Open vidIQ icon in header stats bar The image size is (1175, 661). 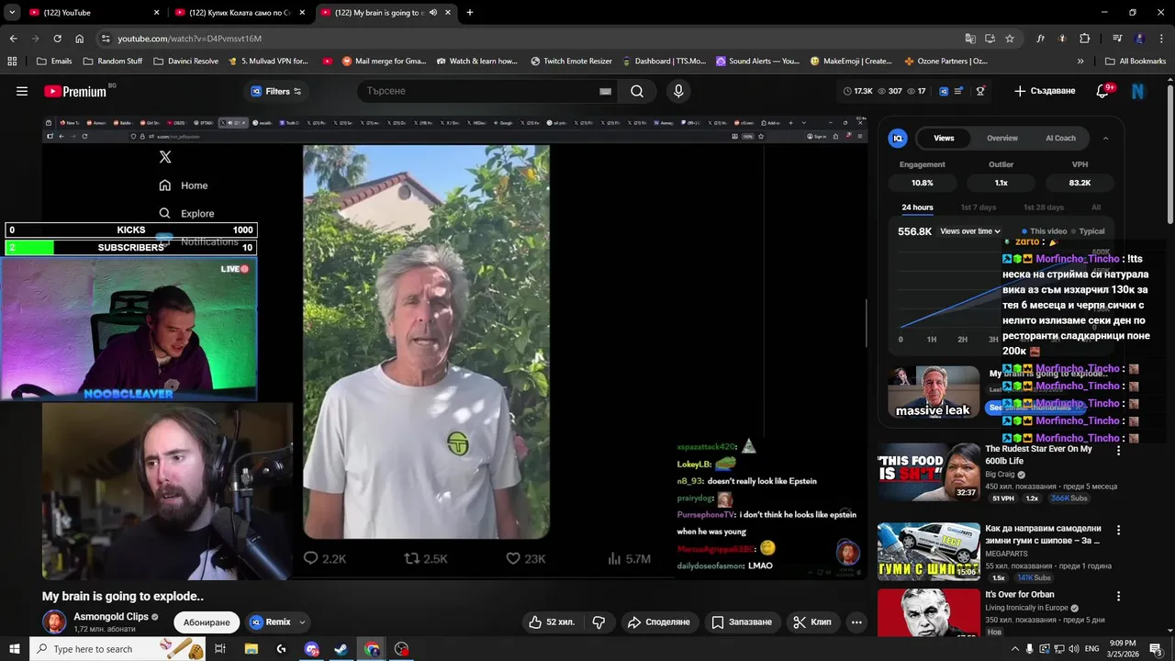[x=944, y=91]
